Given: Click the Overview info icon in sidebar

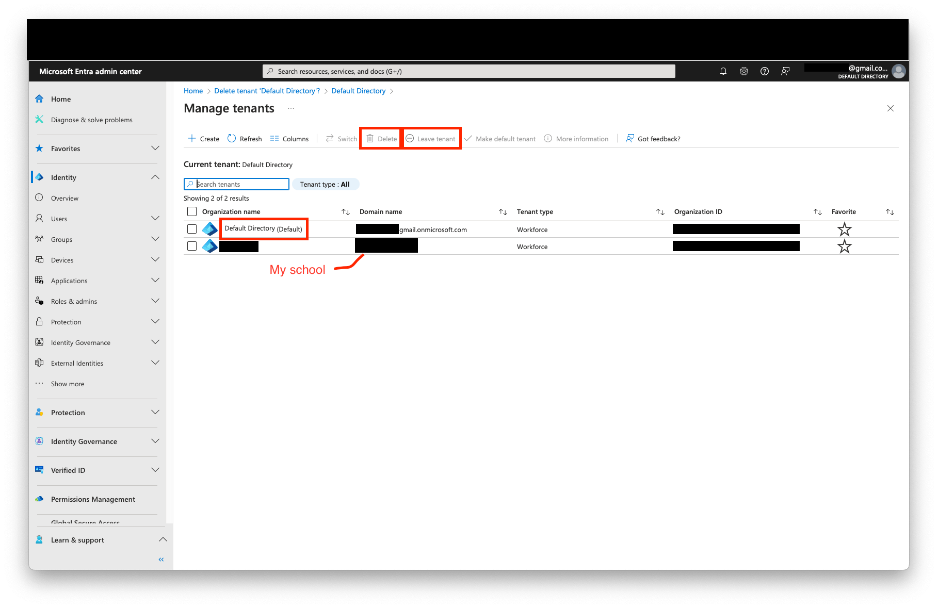Looking at the screenshot, I should tap(39, 198).
